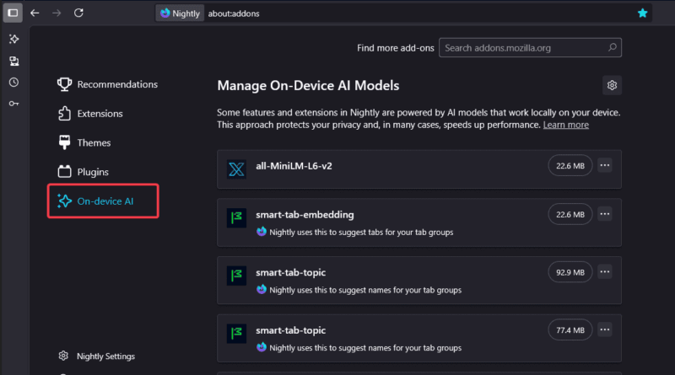Viewport: 675px width, 375px height.
Task: Toggle the sidebar panel button
Action: (x=13, y=13)
